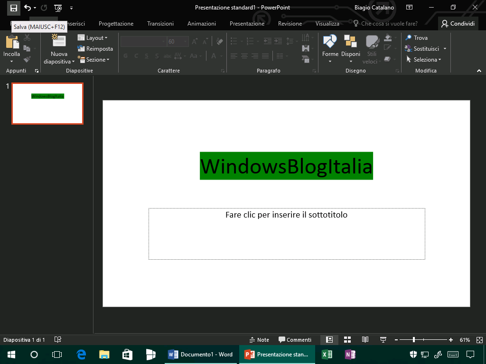The image size is (486, 364).
Task: Open the shape outline options
Action: click(x=387, y=48)
